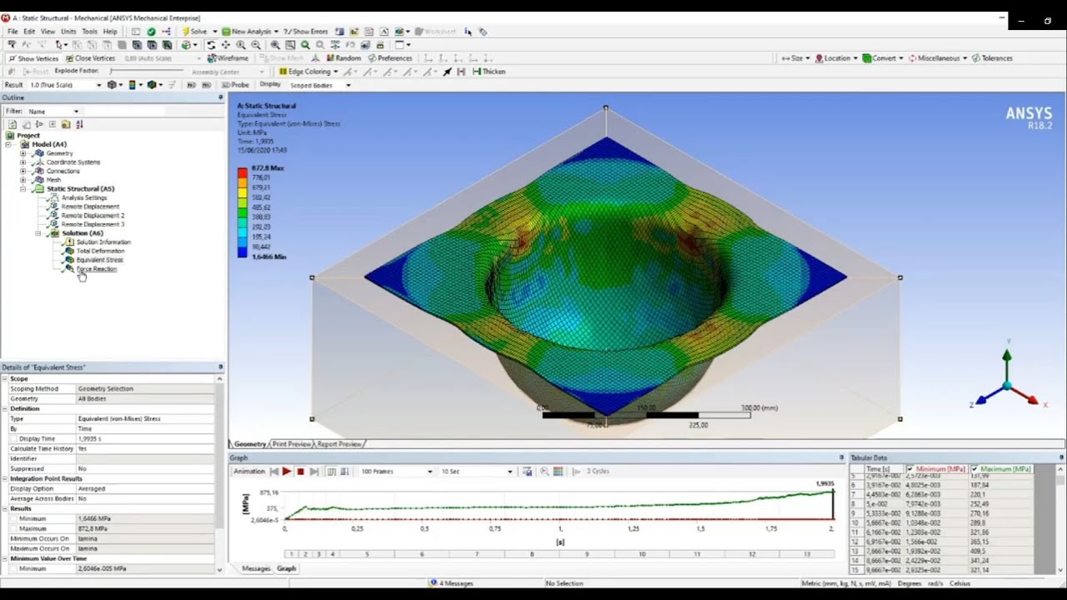The width and height of the screenshot is (1067, 600).
Task: Collapse the Model (A4) tree node
Action: 9,144
